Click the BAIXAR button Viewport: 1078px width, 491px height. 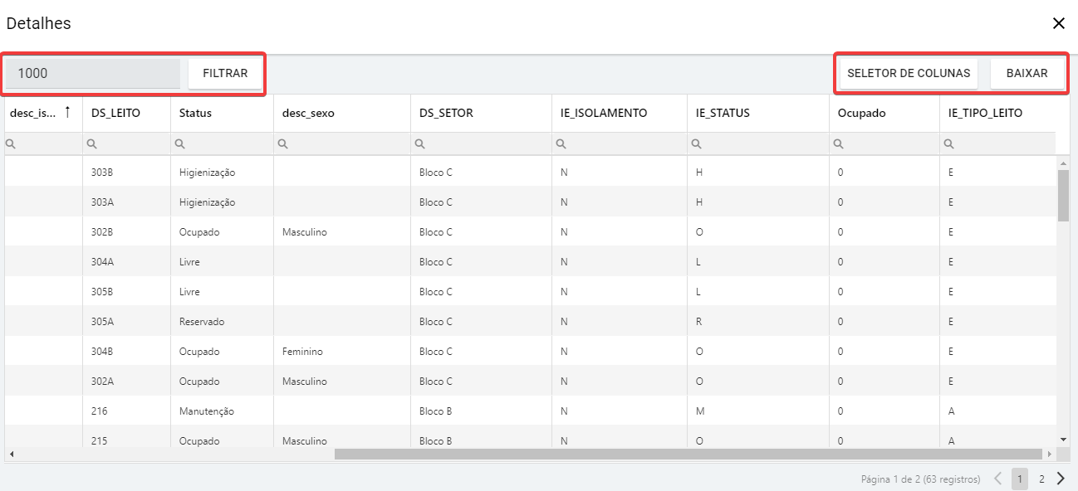(x=1027, y=73)
